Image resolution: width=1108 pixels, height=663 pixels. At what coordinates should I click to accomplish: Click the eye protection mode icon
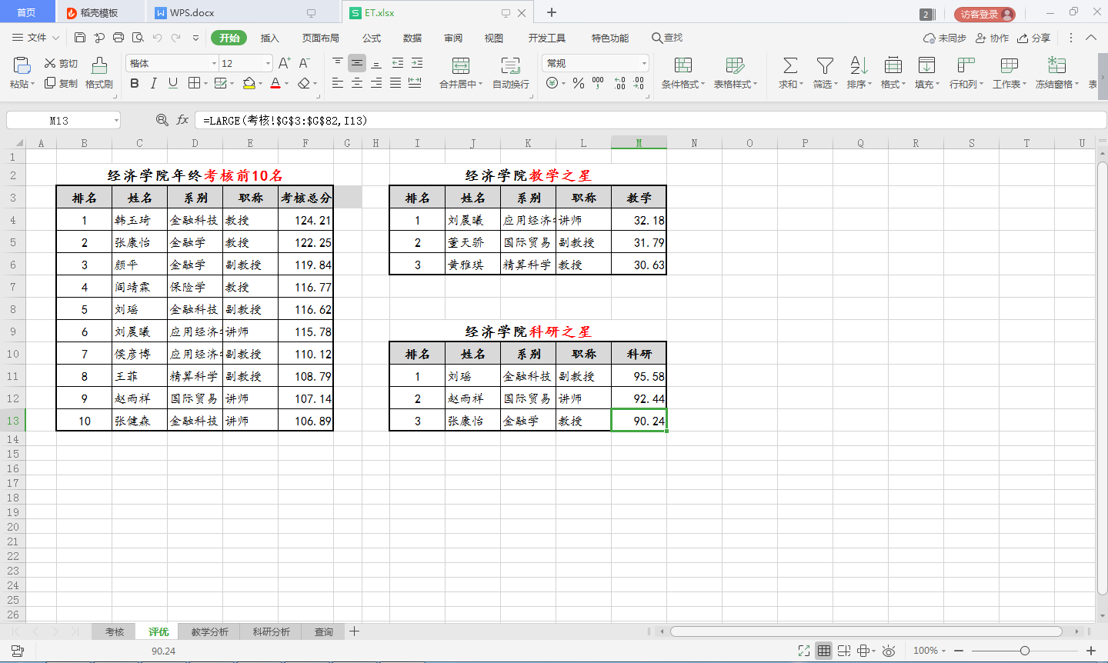(889, 651)
